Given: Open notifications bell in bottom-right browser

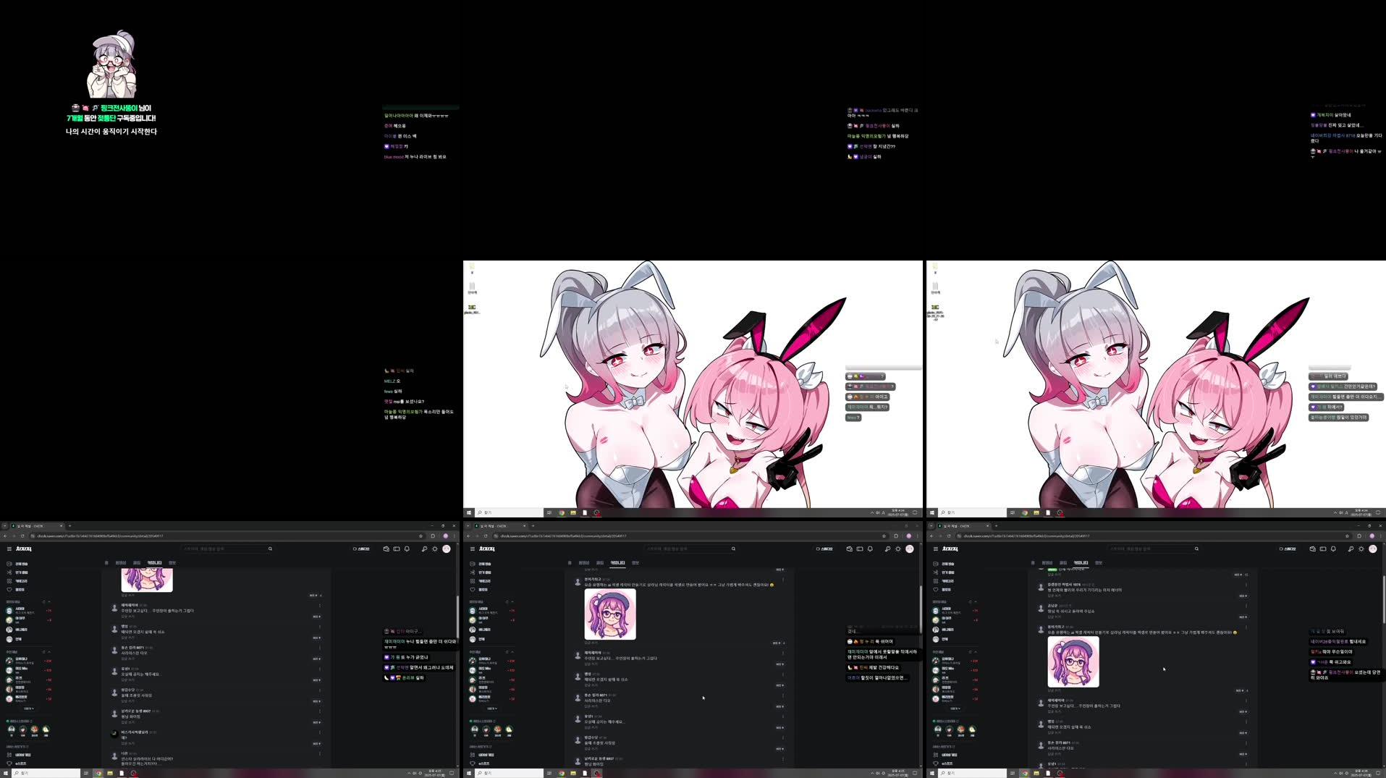Looking at the screenshot, I should [1333, 549].
